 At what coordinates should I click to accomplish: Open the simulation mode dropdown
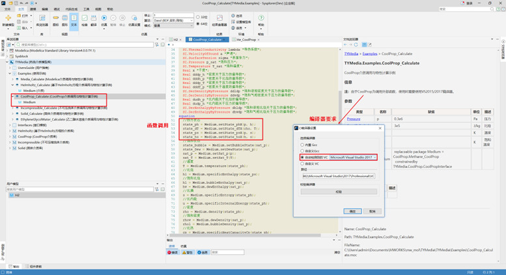(x=173, y=25)
